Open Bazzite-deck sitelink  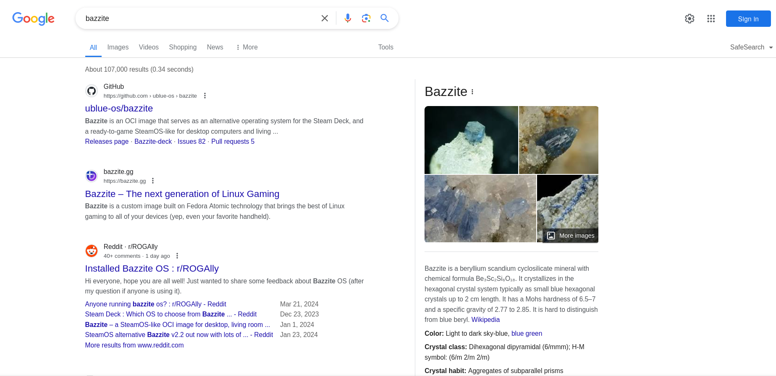click(x=153, y=142)
